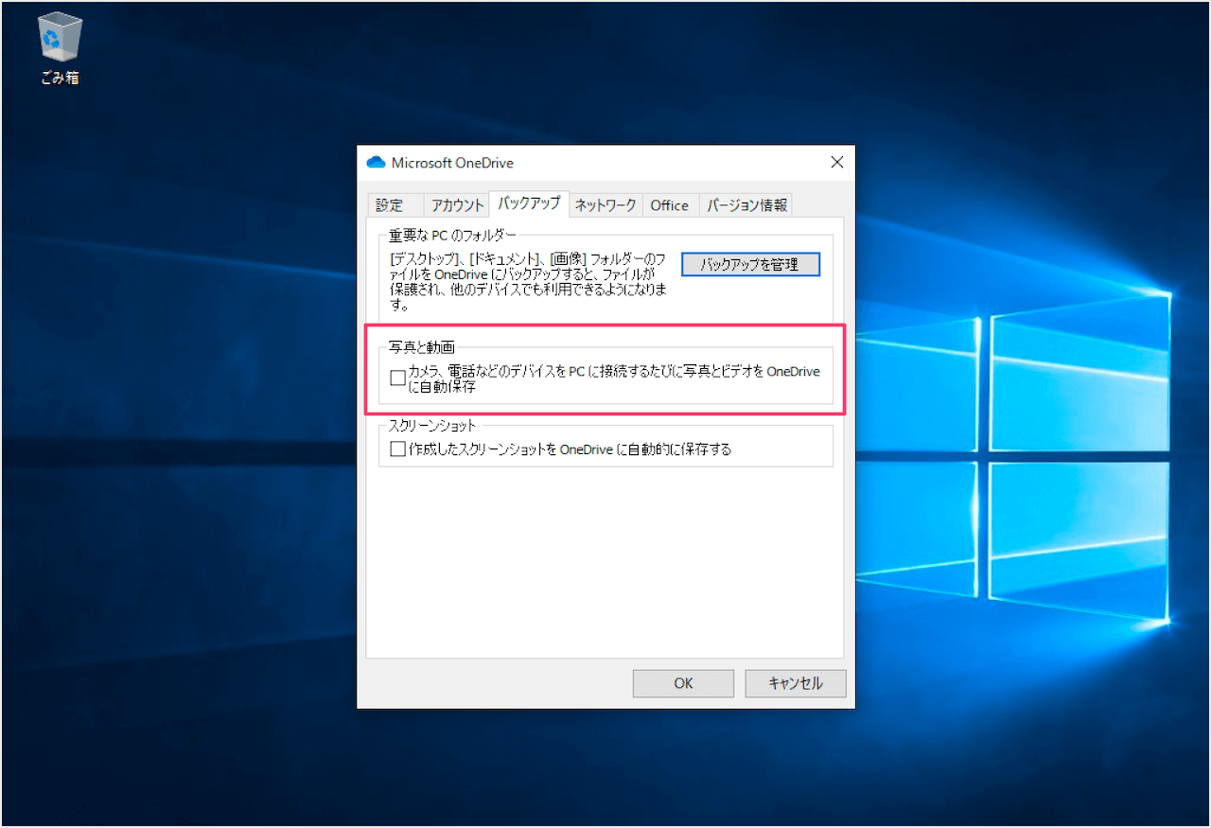The image size is (1211, 828).
Task: Confirm with the OK button
Action: click(x=683, y=683)
